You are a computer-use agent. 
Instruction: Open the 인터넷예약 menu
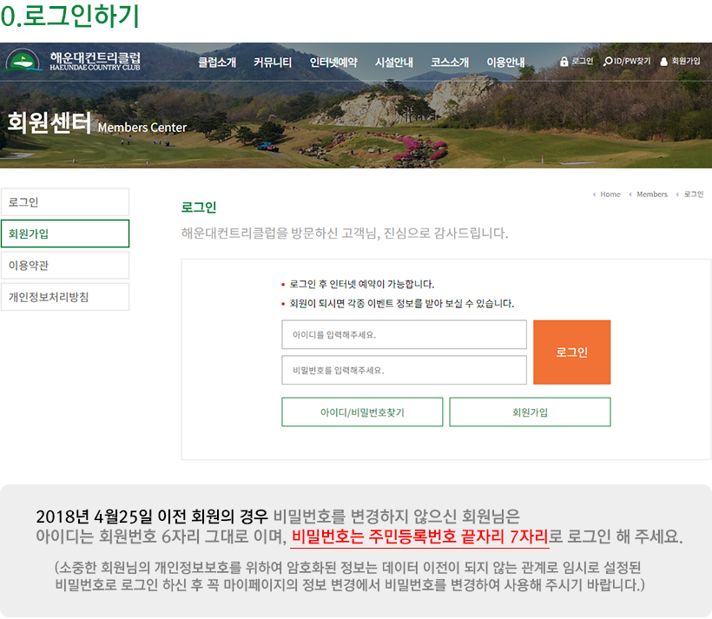(x=333, y=63)
